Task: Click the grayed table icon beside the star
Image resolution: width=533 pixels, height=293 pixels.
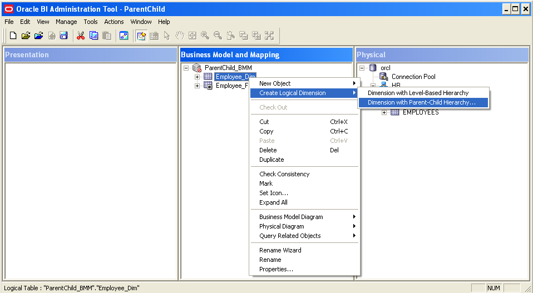Action: (x=154, y=36)
